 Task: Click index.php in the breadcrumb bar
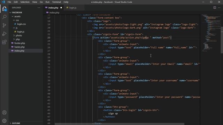54,12
